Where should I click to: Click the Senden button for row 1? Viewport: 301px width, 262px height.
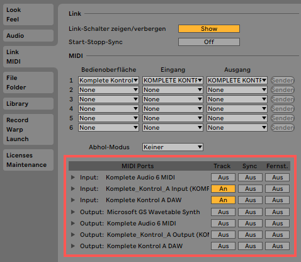pos(283,81)
